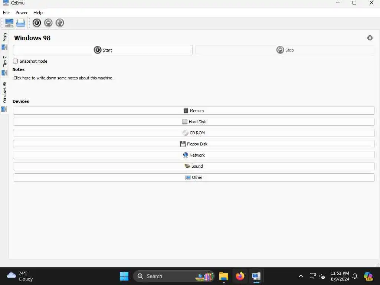Click the power start icon in toolbar

tap(37, 23)
